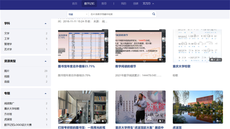Open the speaker with microphone thumbnail

coord(141,107)
